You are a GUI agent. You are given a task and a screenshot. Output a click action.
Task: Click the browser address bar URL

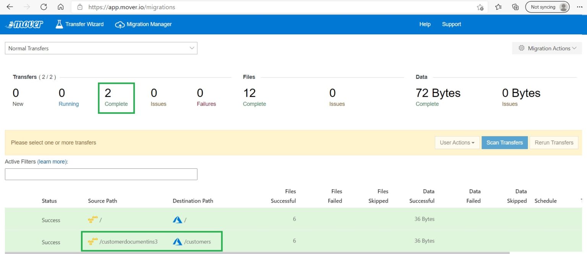click(132, 7)
